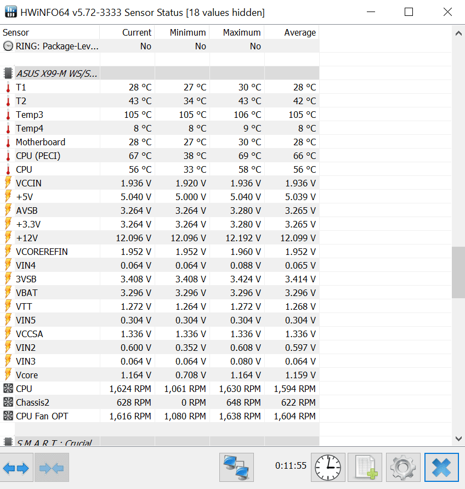
Task: Click the Temp3 thermometer icon
Action: 8,115
